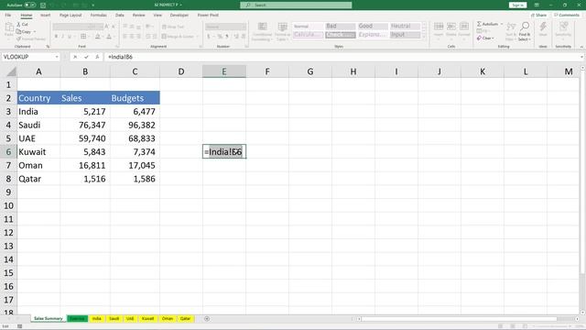Confirm formula entry with checkmark icon
The image size is (586, 330).
point(86,57)
